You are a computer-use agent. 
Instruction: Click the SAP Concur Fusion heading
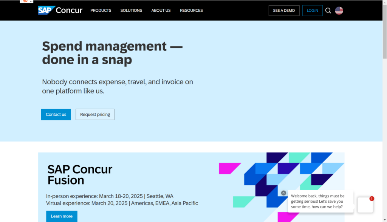coord(80,174)
